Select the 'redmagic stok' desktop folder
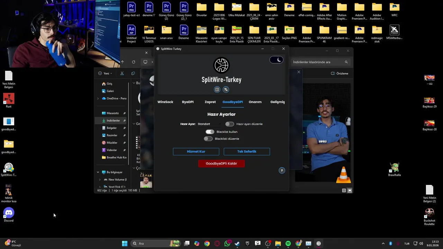This screenshot has height=249, width=443. coord(377,34)
